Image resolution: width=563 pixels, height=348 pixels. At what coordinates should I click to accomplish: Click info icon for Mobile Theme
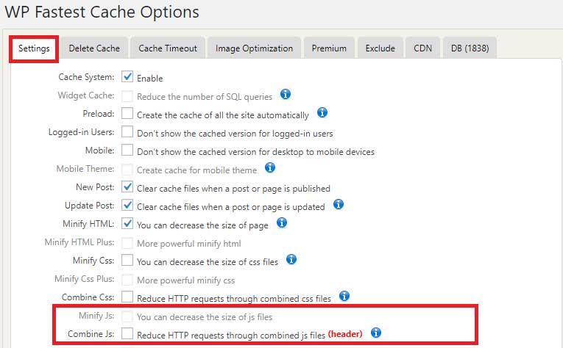point(269,168)
